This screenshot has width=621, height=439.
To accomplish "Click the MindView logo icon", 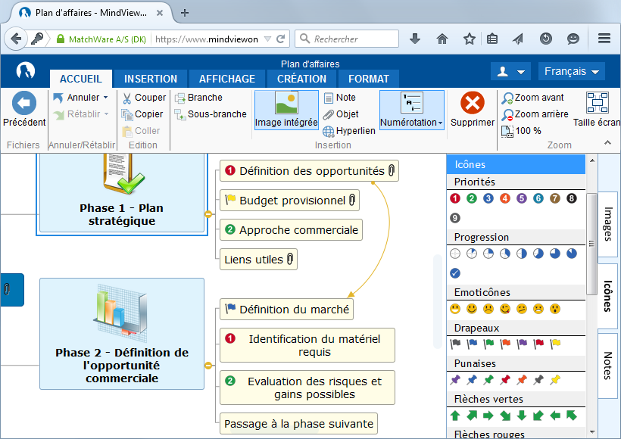I will pos(25,70).
